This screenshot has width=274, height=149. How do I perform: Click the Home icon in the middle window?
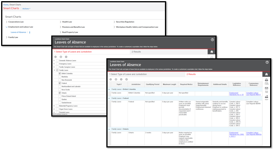(212, 52)
